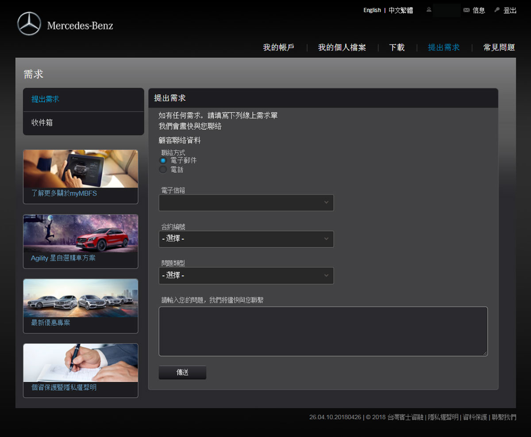Switch language to English
Image resolution: width=531 pixels, height=437 pixels.
(372, 10)
